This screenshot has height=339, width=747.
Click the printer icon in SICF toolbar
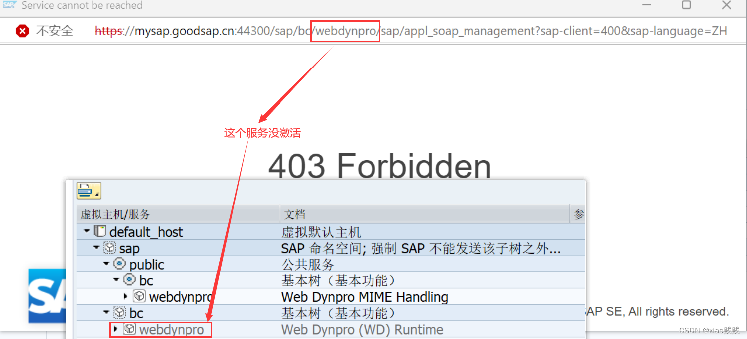pos(85,191)
